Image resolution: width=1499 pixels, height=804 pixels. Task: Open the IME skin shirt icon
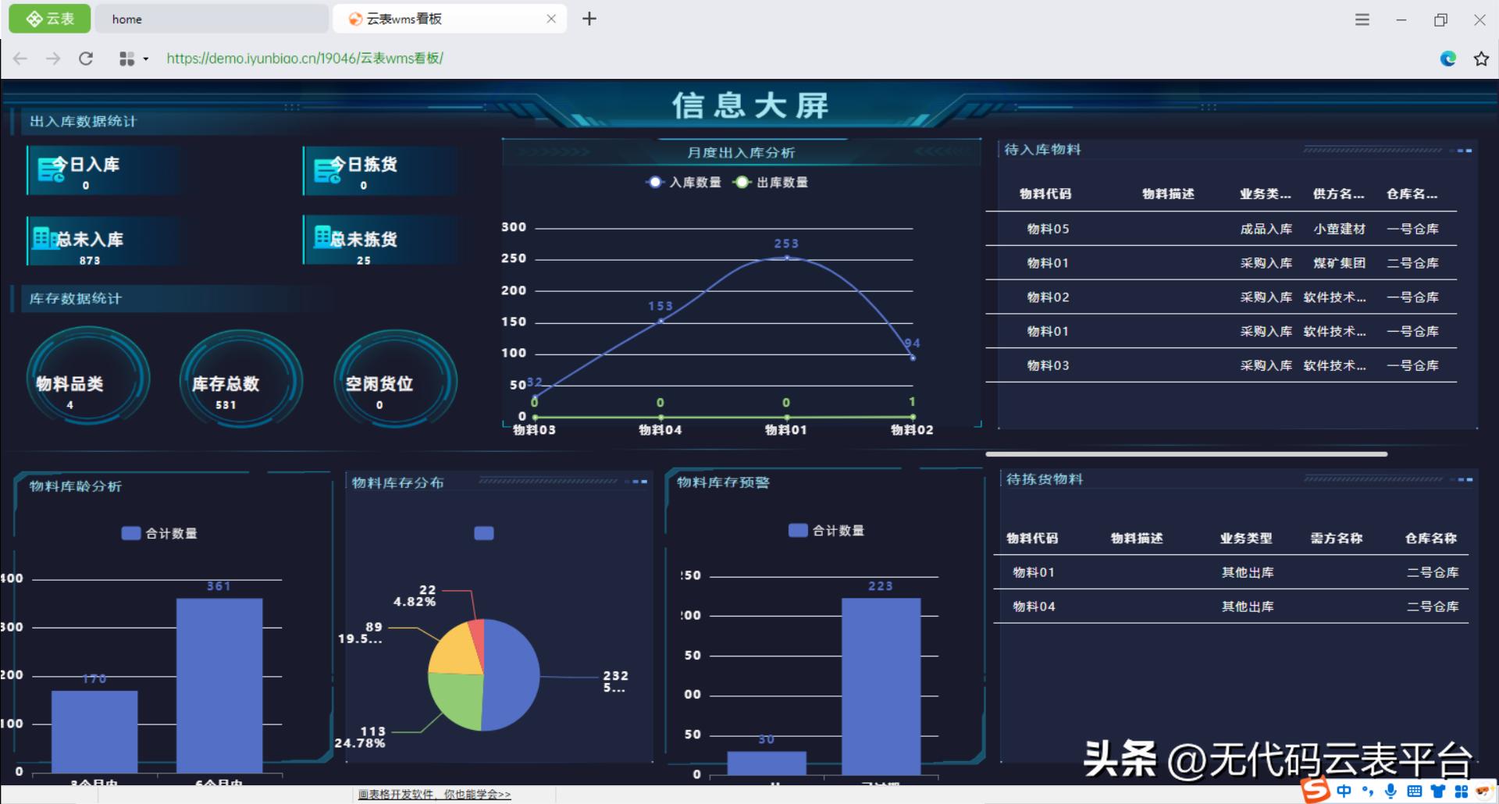point(1438,791)
